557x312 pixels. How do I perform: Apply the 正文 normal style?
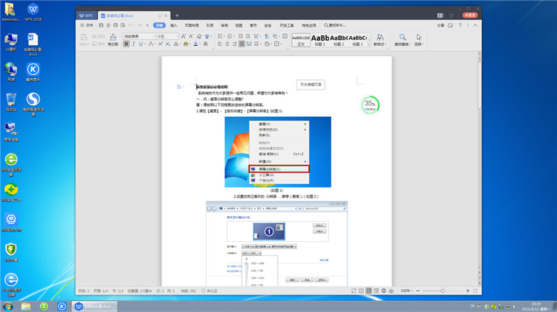301,40
